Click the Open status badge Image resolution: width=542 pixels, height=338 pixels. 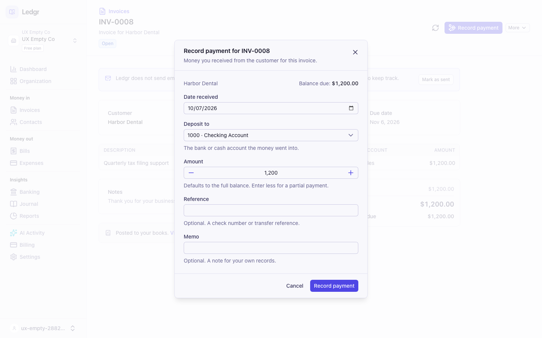coord(108,44)
